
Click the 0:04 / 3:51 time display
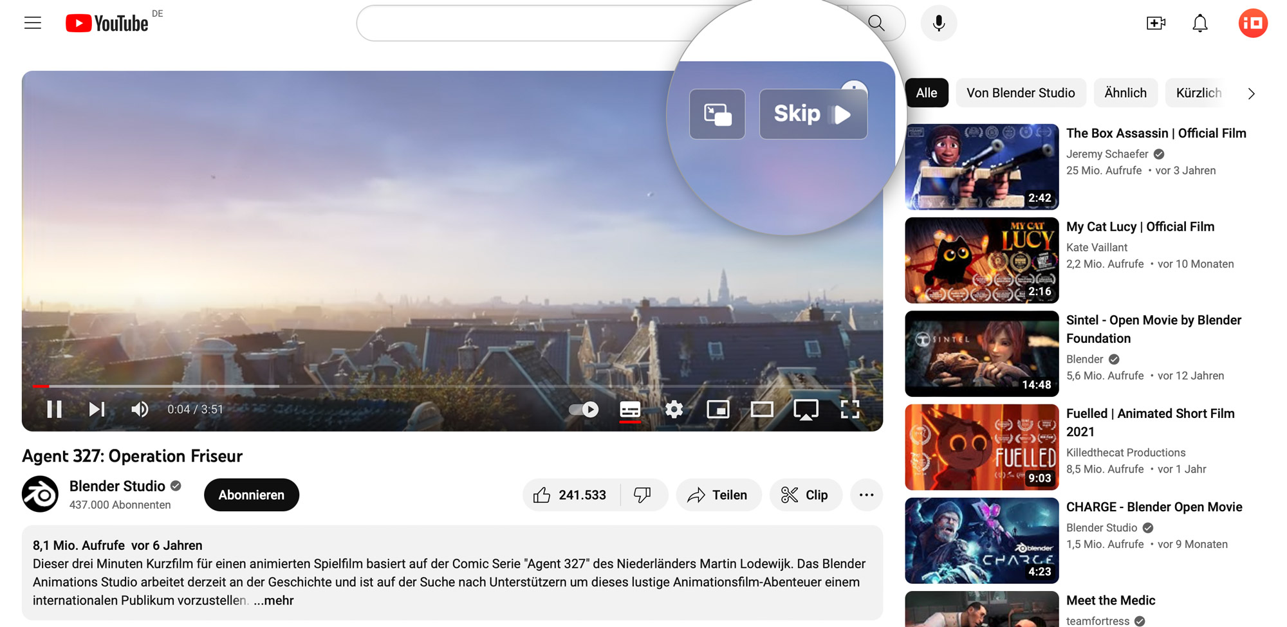[x=195, y=410]
